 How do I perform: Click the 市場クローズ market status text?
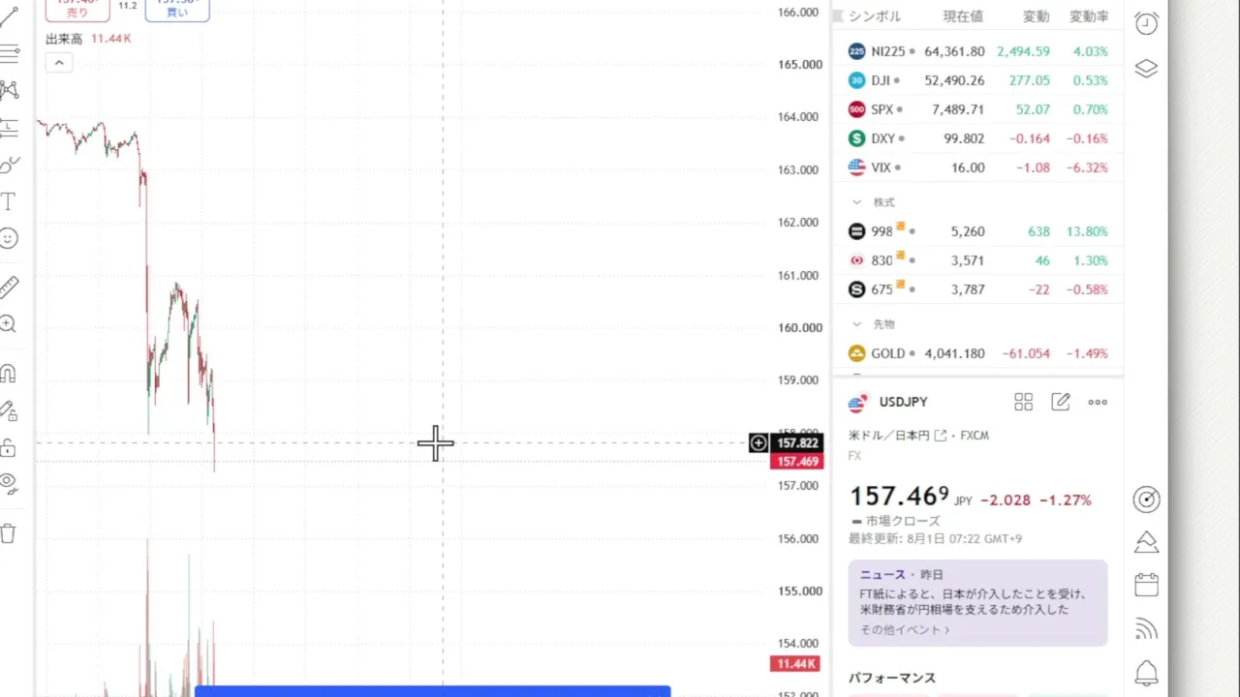click(903, 521)
